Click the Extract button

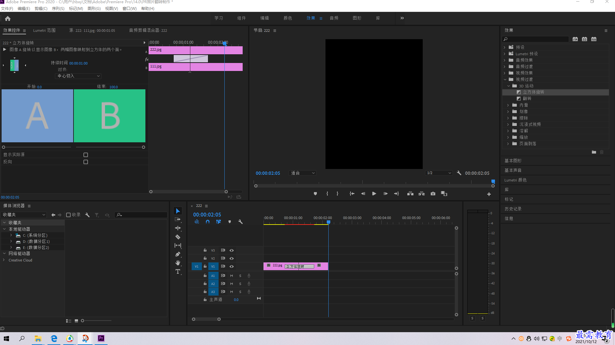pyautogui.click(x=421, y=194)
